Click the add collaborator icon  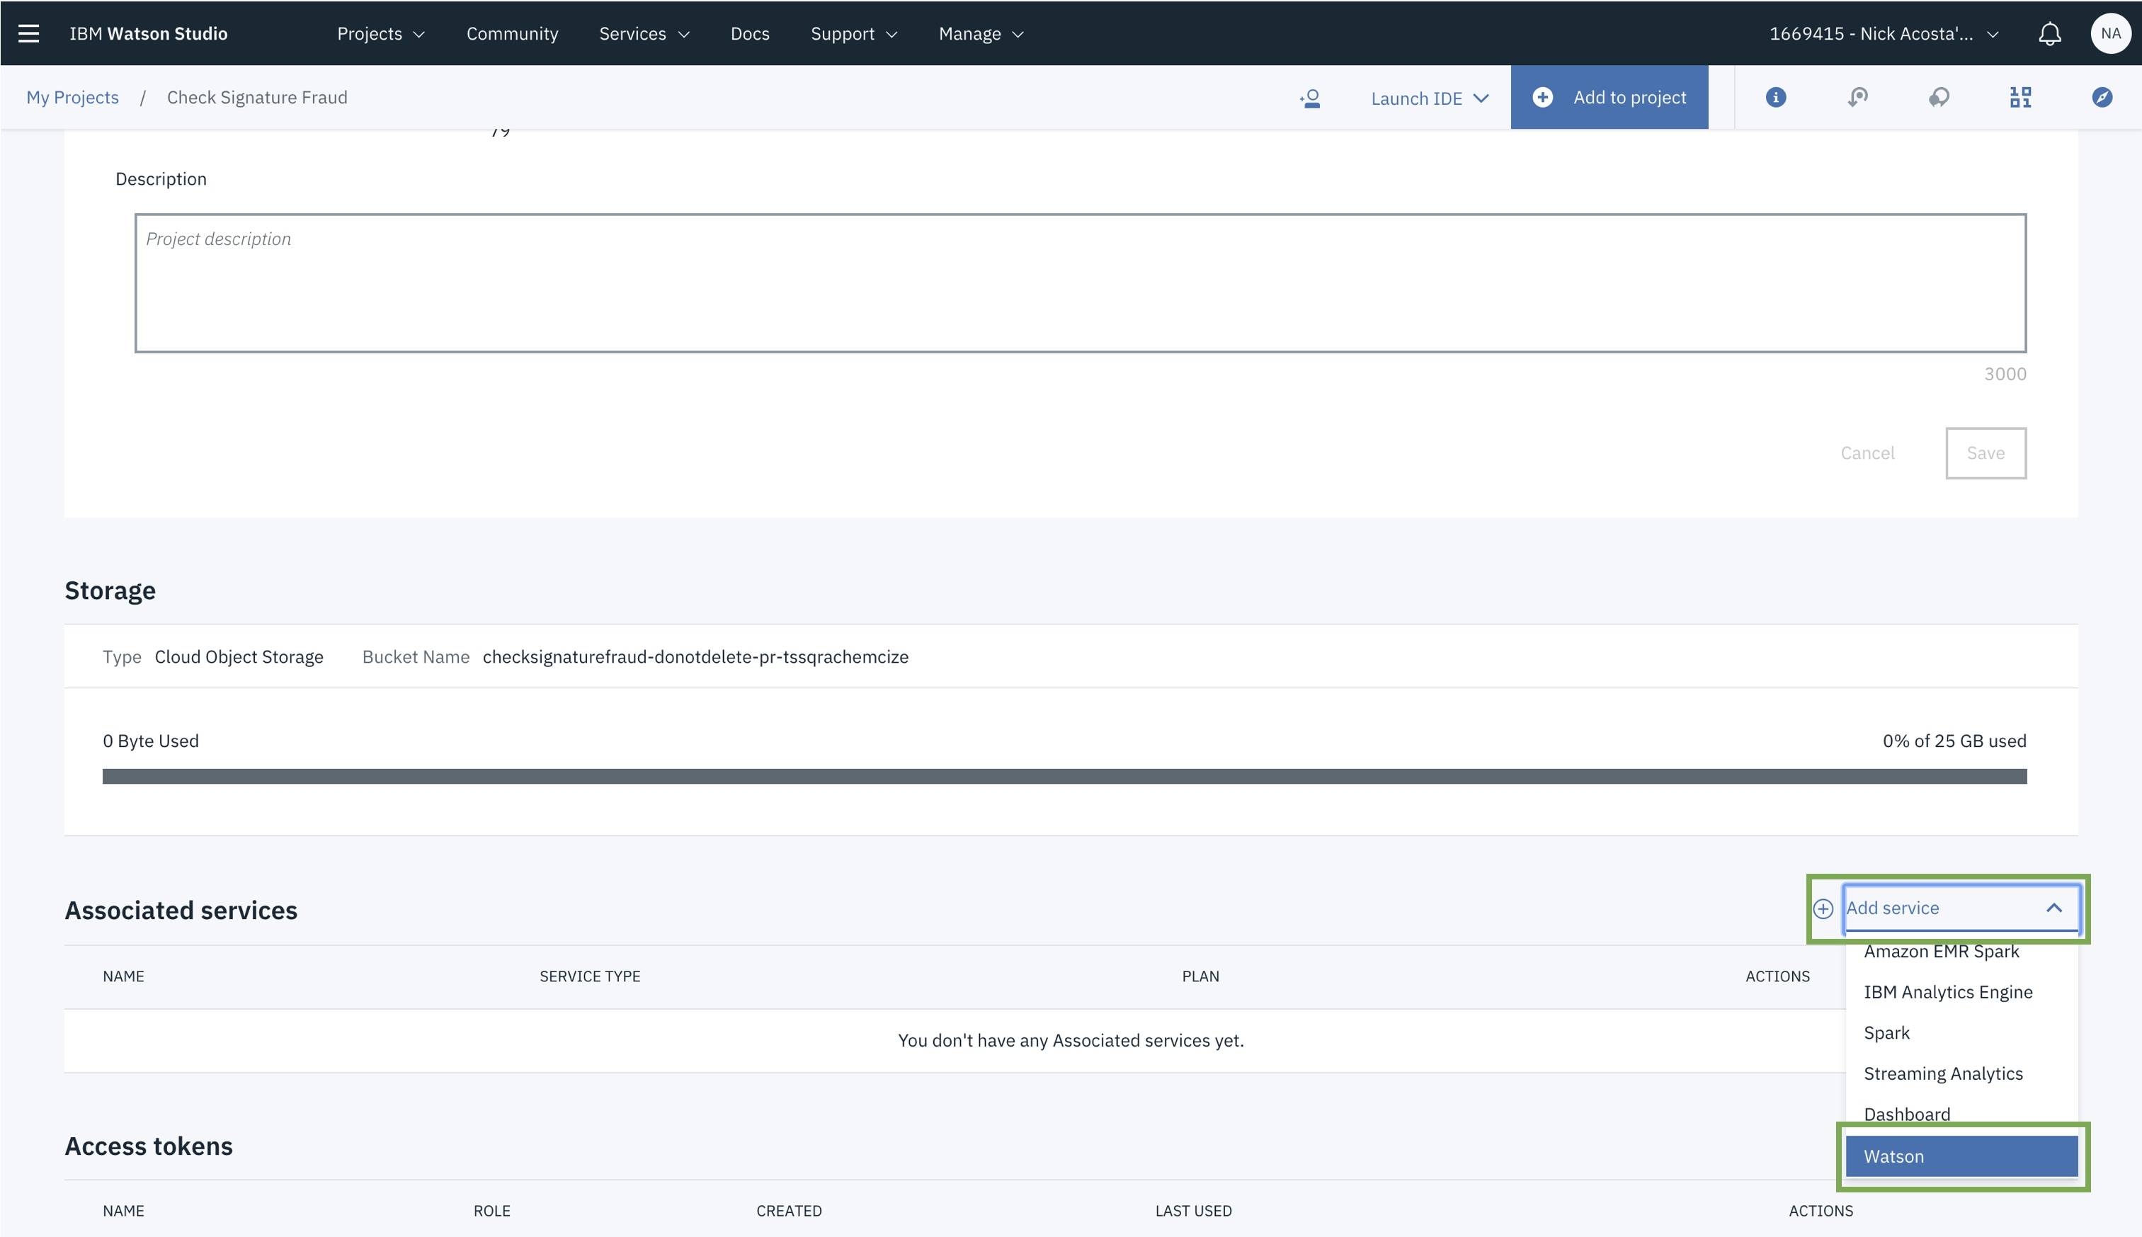coord(1309,98)
